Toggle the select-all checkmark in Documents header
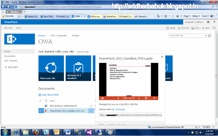Viewport: 218px width, 136px height. 40,101
